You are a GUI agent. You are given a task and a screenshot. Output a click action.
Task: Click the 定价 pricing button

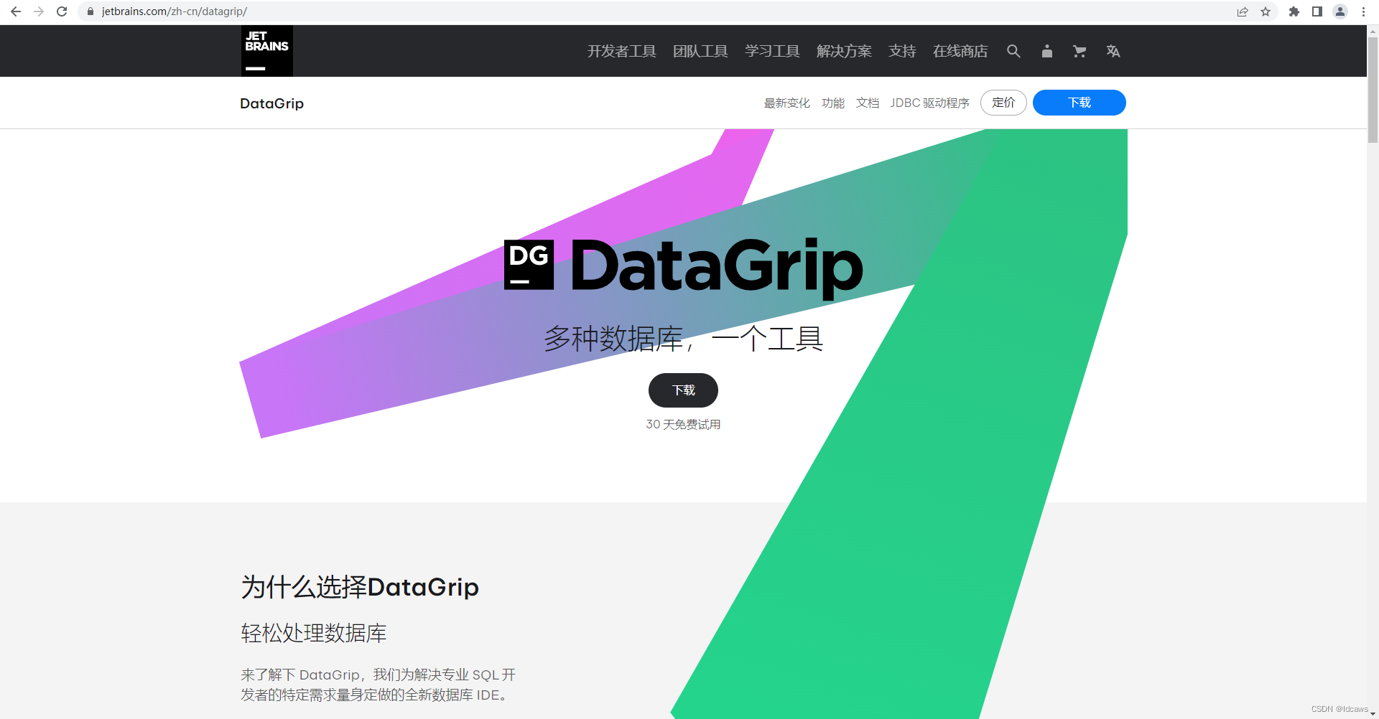click(x=1003, y=103)
